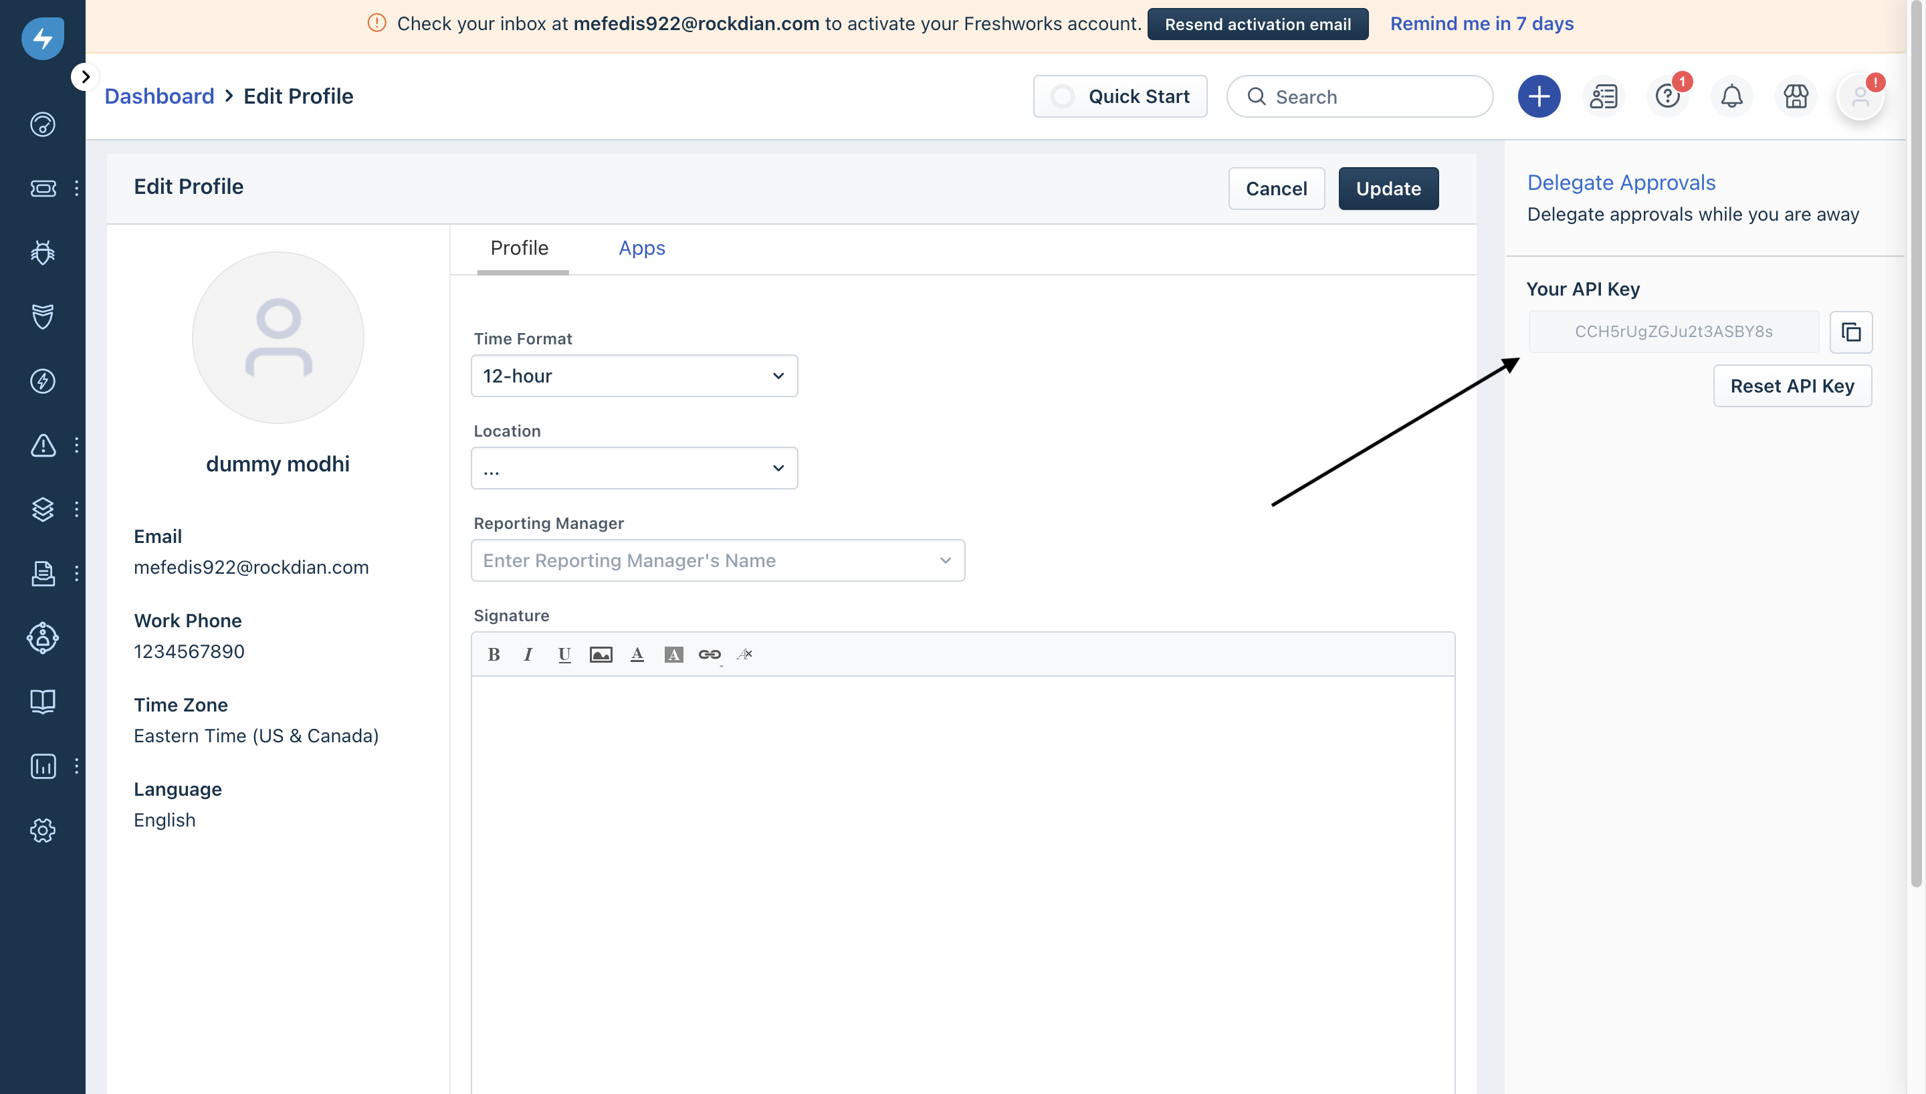Copy the API key with copy icon
Screen dimensions: 1926x1094
coord(1850,332)
